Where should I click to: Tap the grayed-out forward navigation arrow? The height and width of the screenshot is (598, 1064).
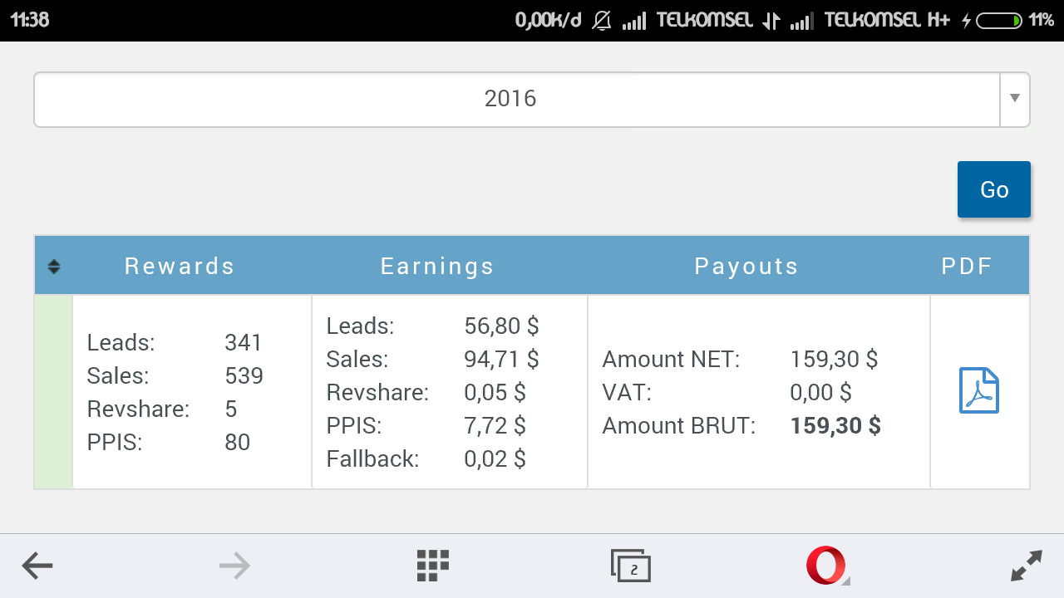click(234, 566)
